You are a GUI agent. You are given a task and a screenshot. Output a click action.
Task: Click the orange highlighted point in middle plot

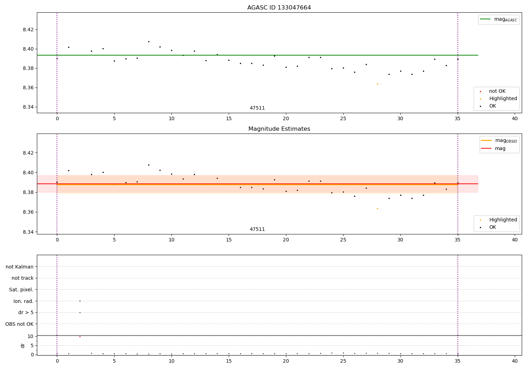pos(377,208)
